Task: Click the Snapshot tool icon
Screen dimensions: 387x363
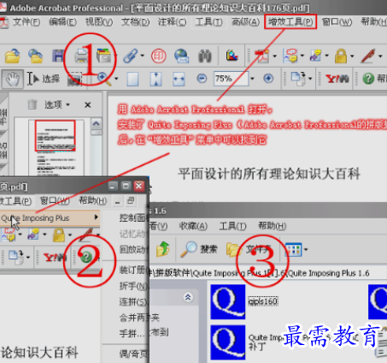Action: [74, 79]
